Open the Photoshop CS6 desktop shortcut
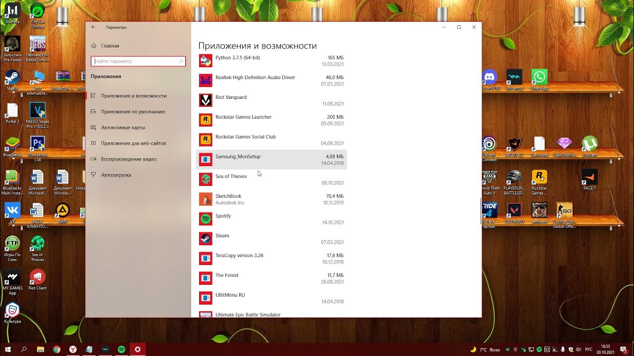 38,149
